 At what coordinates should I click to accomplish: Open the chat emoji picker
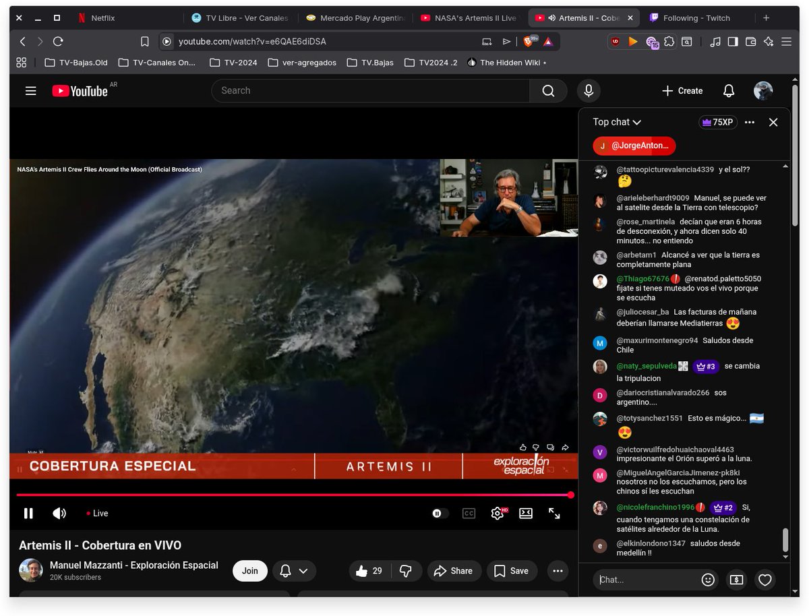pos(708,580)
